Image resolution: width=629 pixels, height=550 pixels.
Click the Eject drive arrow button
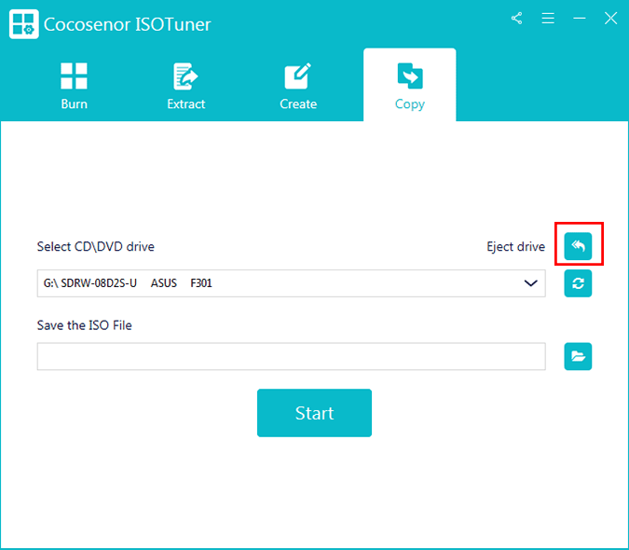[578, 246]
